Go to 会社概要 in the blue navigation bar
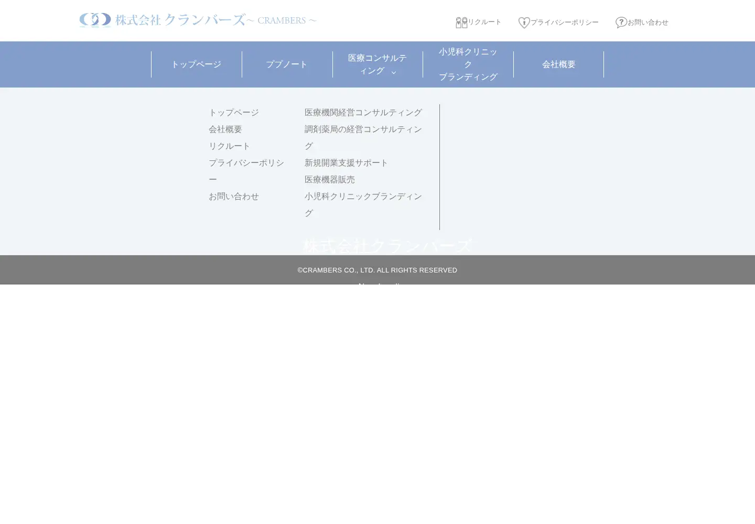Image resolution: width=755 pixels, height=524 pixels. click(x=559, y=64)
